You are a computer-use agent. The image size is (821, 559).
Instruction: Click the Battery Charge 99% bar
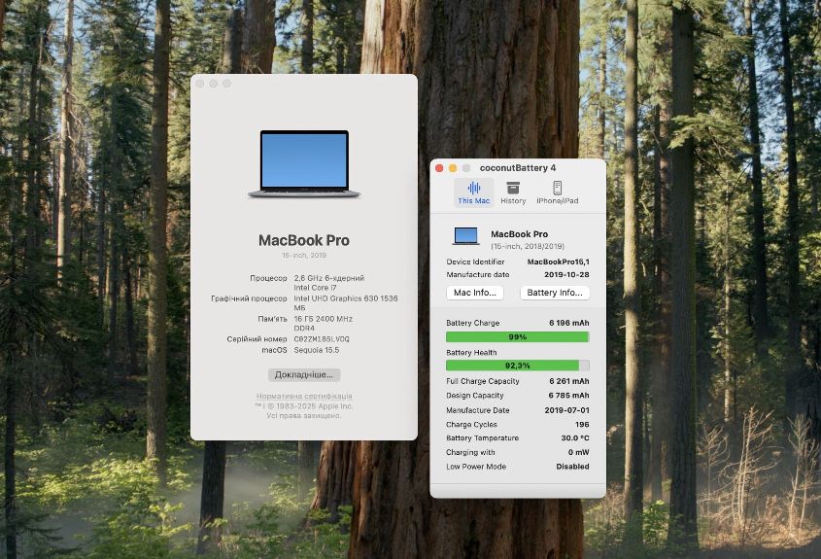[517, 337]
